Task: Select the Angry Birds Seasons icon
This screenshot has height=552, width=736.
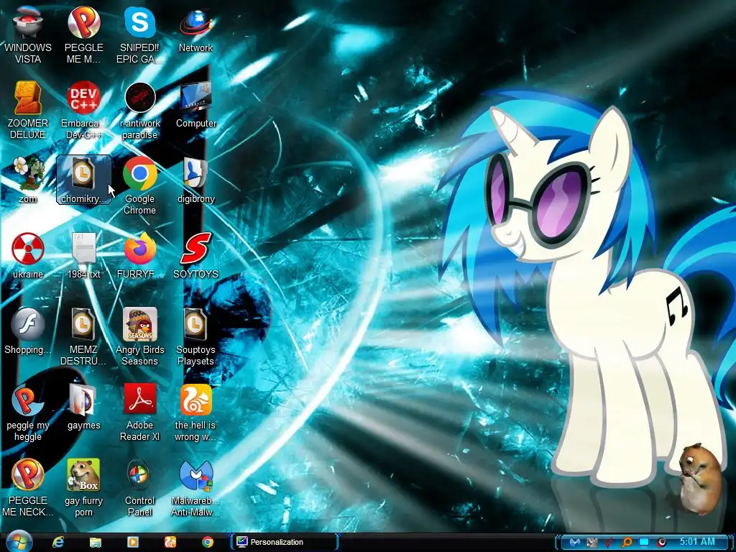Action: (139, 336)
